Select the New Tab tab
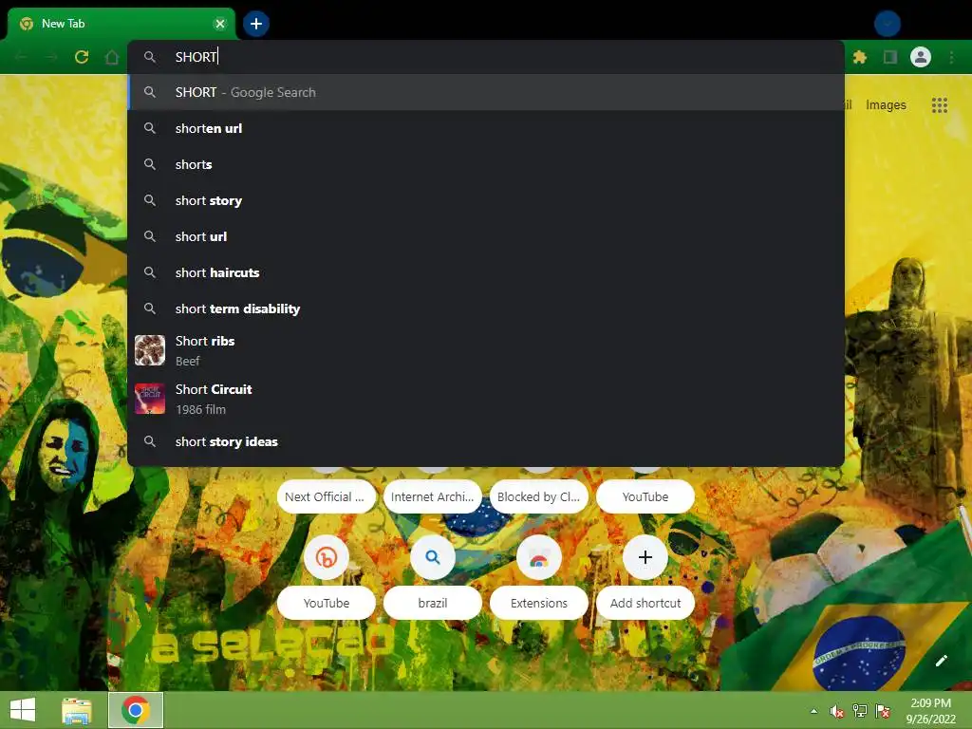The image size is (972, 729). (121, 24)
